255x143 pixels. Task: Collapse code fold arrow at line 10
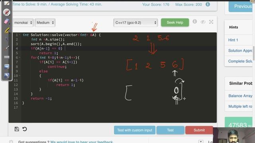[20, 75]
